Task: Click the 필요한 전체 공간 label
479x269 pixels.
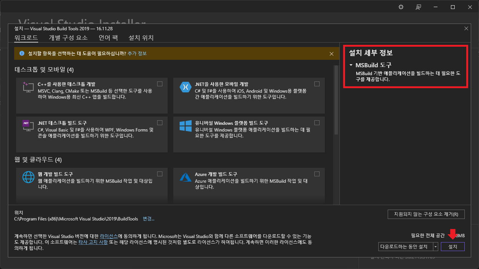Action: pos(428,235)
